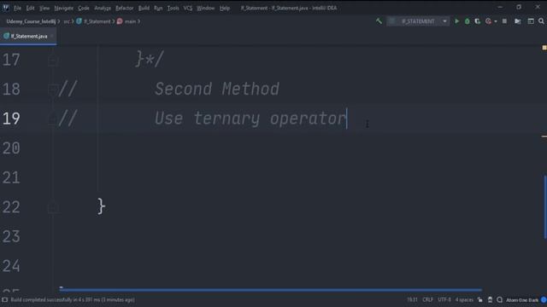Expand the profiler options dropdown arrow
The height and width of the screenshot is (307, 547).
click(496, 21)
